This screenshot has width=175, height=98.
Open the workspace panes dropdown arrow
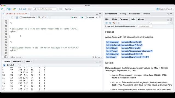tap(63, 9)
